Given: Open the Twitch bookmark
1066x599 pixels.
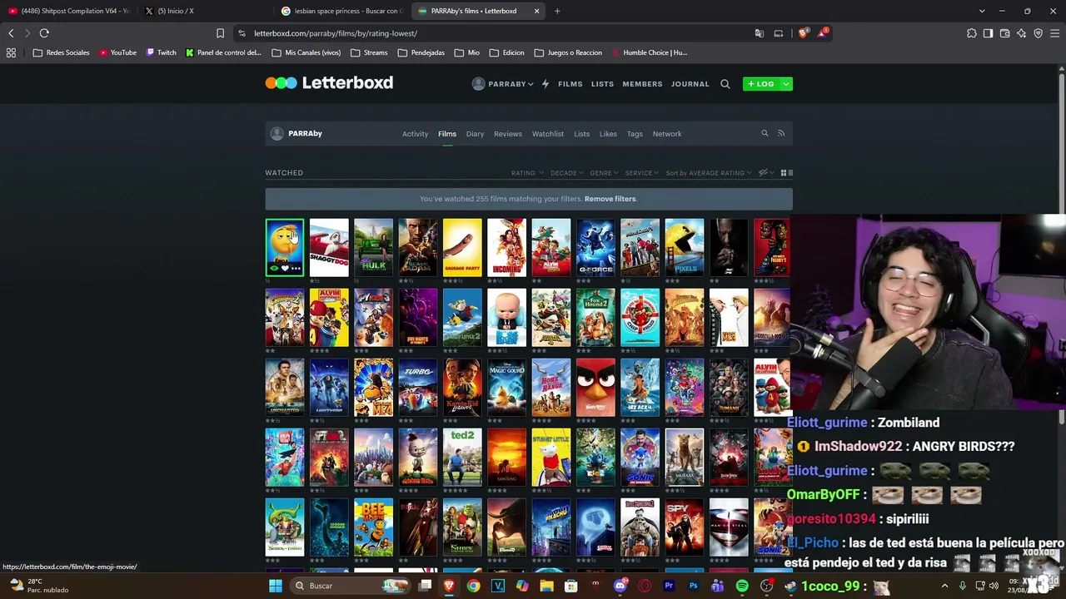Looking at the screenshot, I should (162, 52).
